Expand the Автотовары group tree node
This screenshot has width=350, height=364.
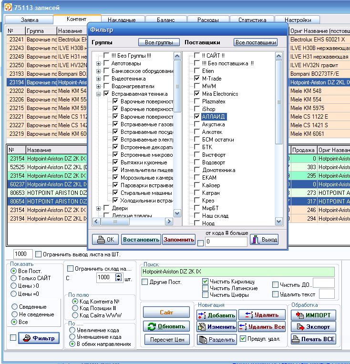pos(99,63)
